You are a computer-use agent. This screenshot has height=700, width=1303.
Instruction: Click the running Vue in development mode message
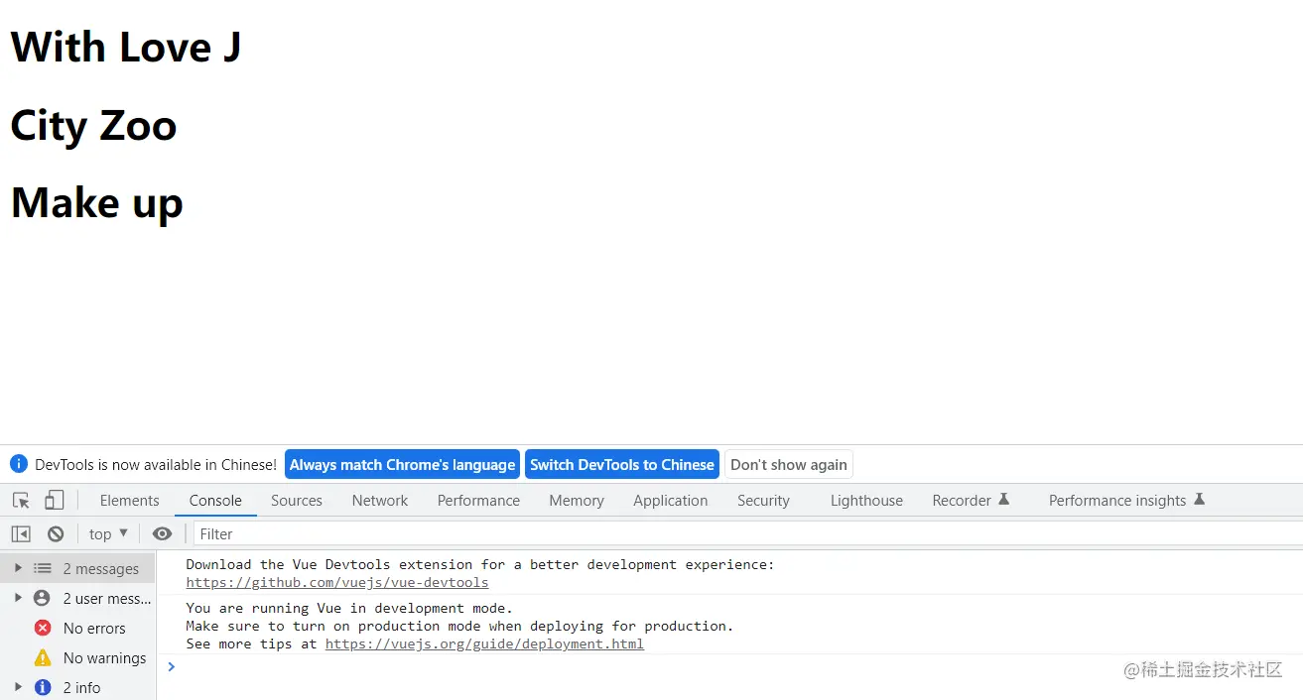(x=349, y=608)
